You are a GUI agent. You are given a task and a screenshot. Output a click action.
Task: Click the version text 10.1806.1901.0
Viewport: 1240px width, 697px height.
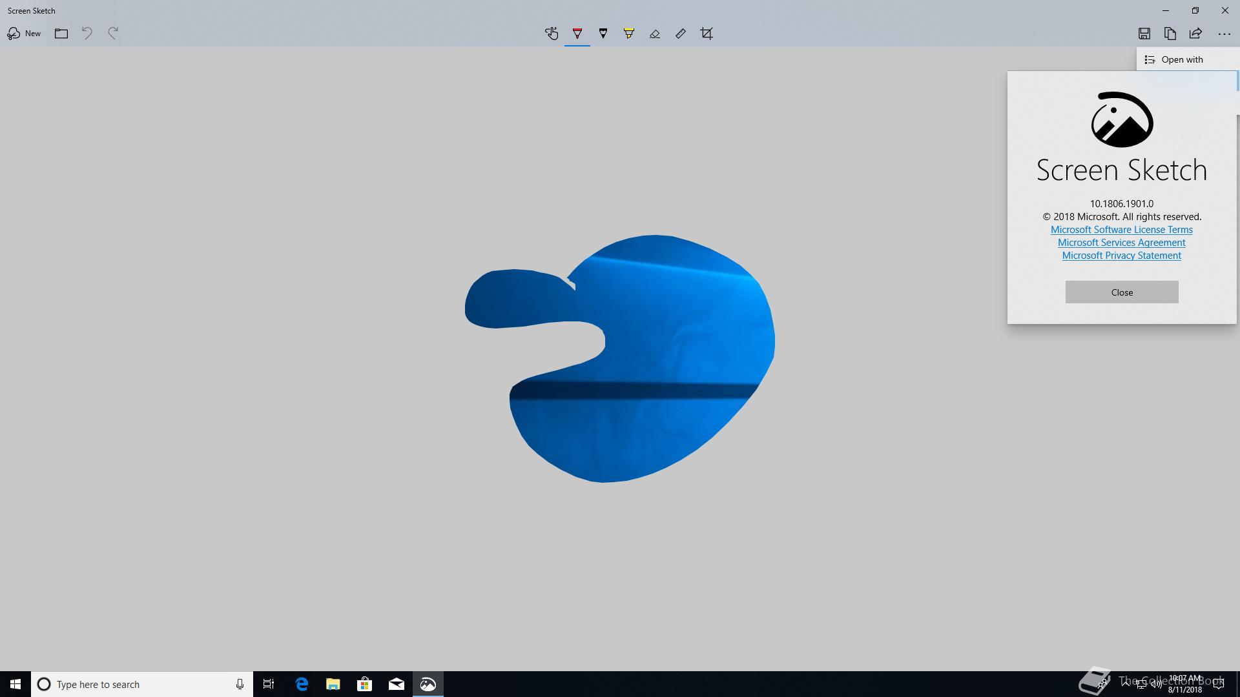point(1122,204)
